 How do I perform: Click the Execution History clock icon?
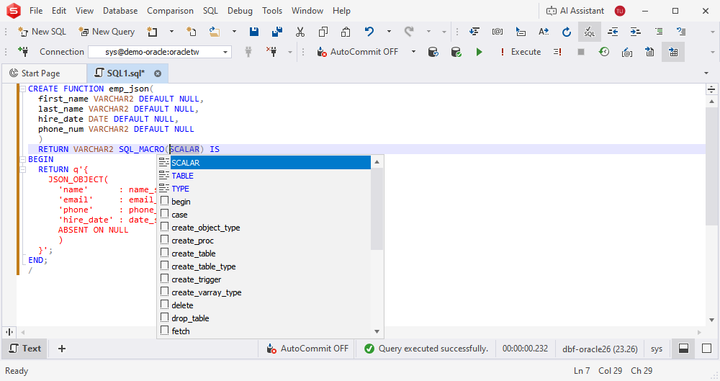point(603,52)
